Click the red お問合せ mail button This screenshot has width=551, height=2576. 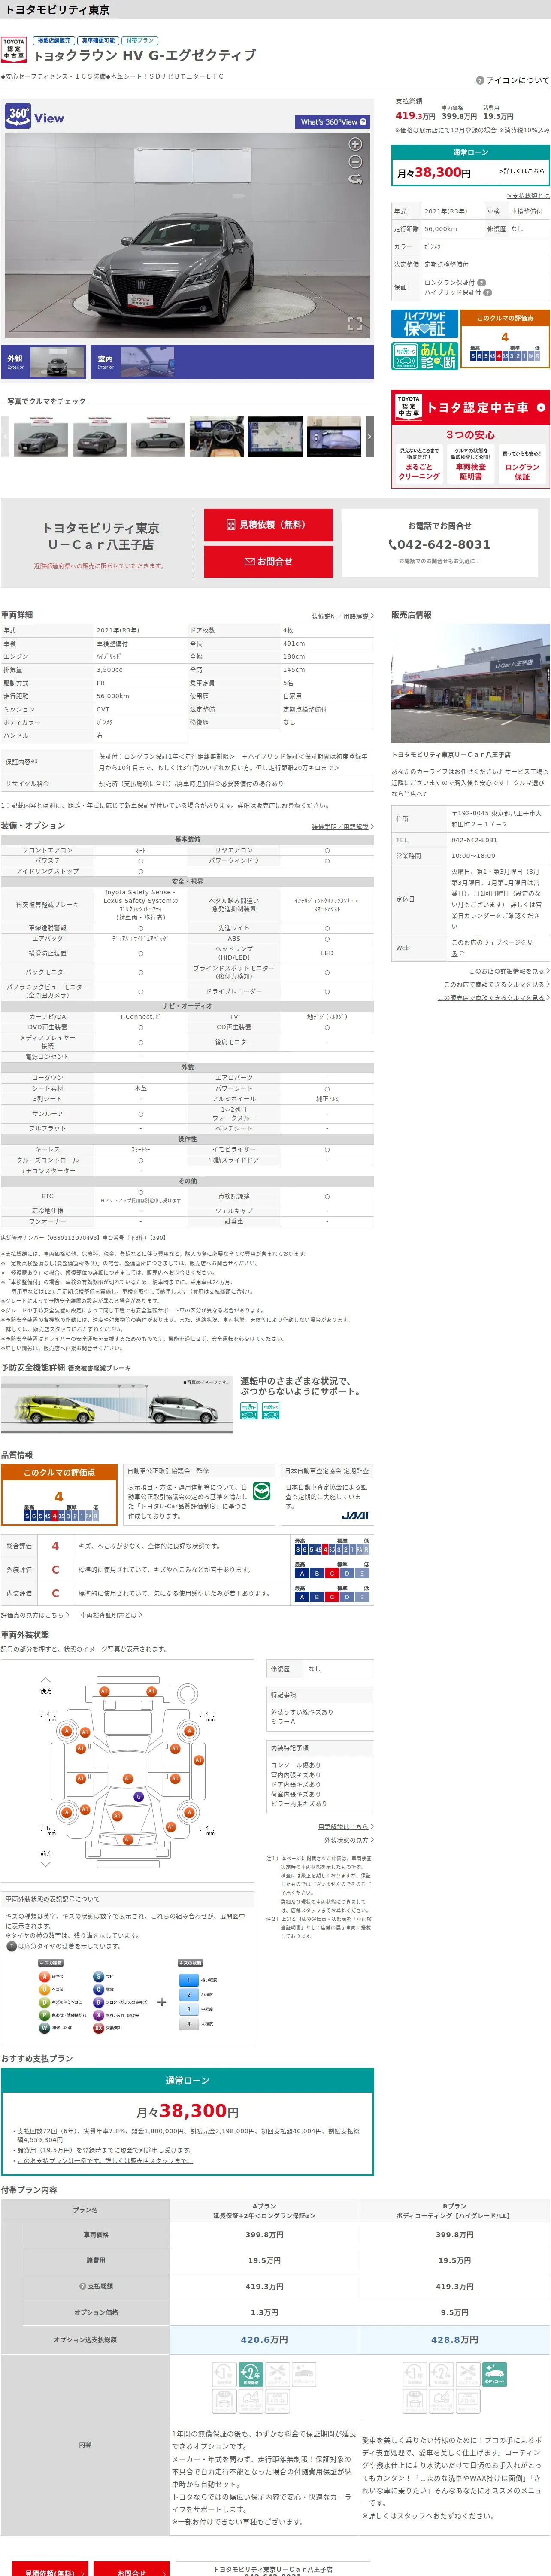[268, 562]
